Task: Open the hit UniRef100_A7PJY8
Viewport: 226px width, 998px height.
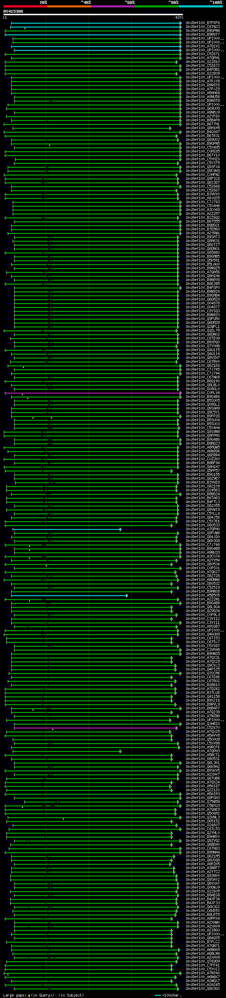Action: point(202,81)
